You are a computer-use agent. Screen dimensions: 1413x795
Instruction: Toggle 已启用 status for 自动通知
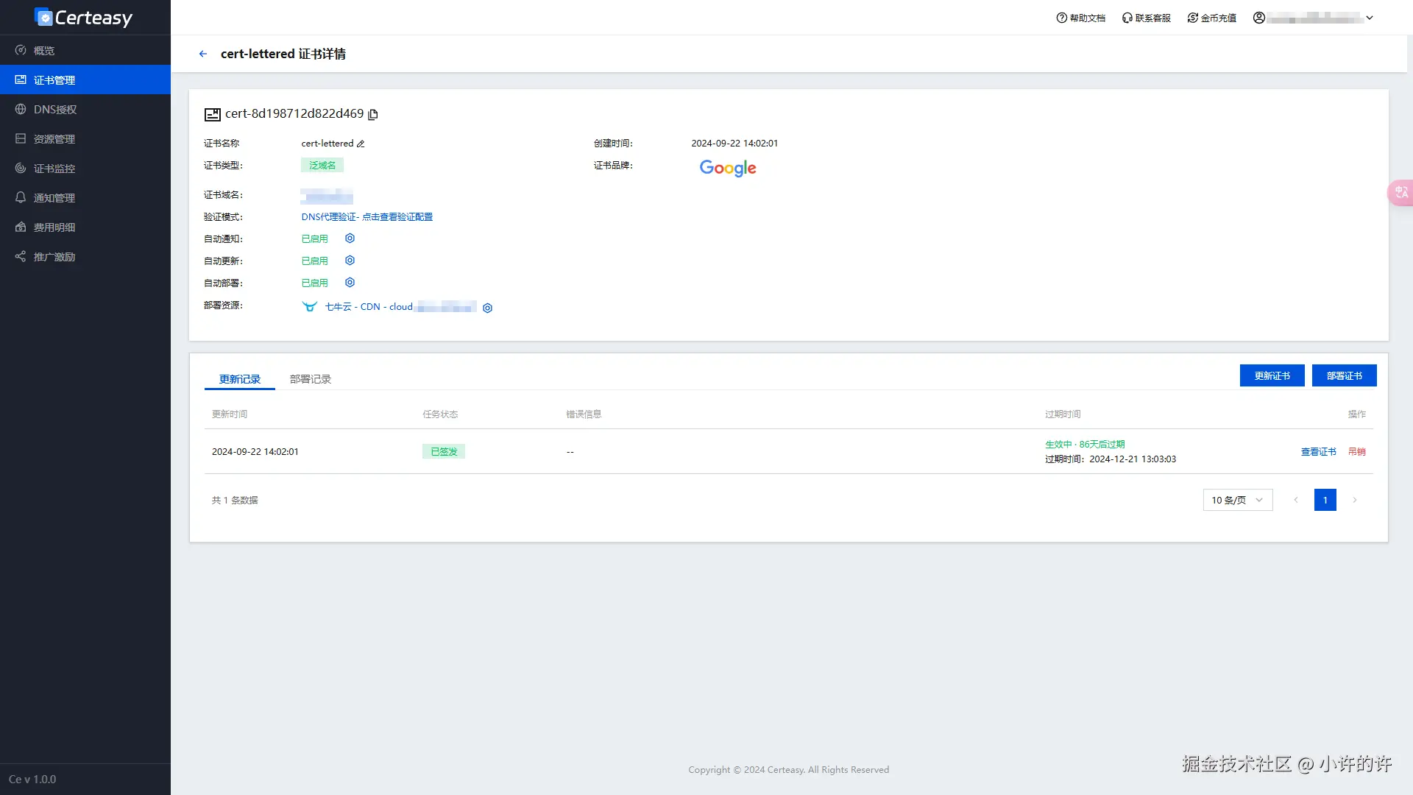click(x=314, y=238)
